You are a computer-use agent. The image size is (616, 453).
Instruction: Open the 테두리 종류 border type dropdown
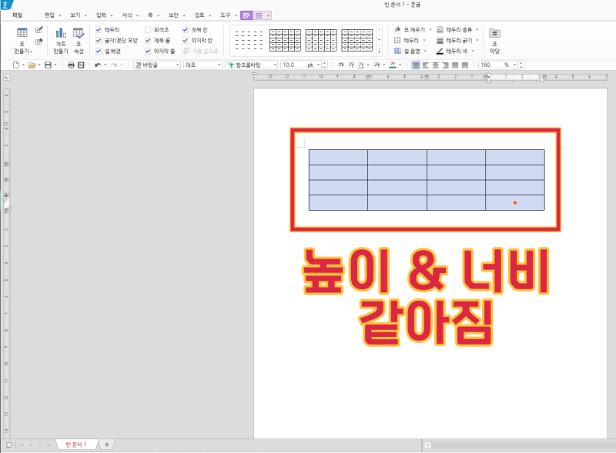(x=457, y=29)
